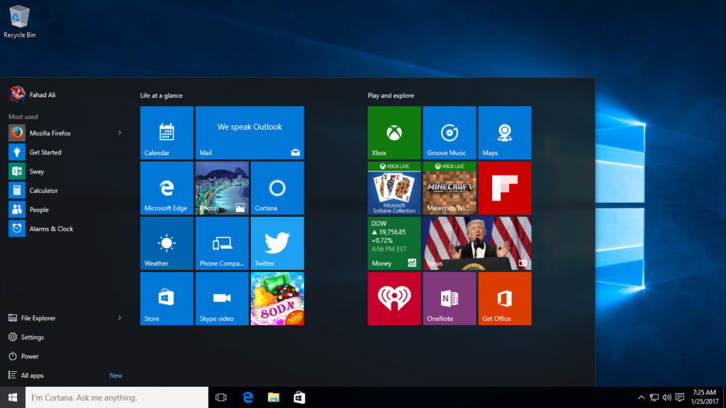
Task: Open the Maps tile
Action: coord(505,132)
